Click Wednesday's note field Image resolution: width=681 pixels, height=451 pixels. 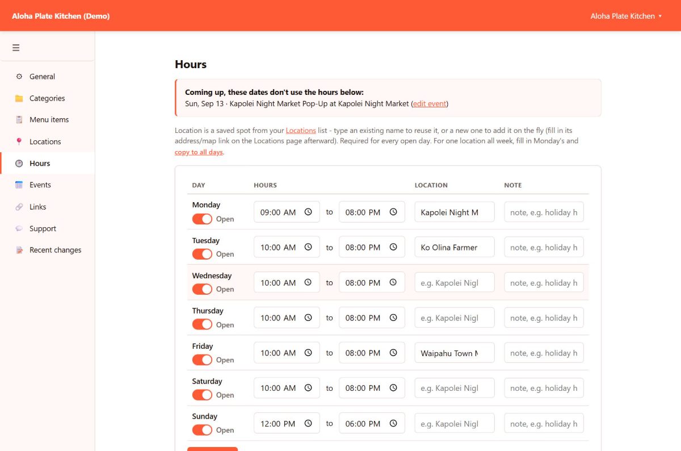pos(544,282)
